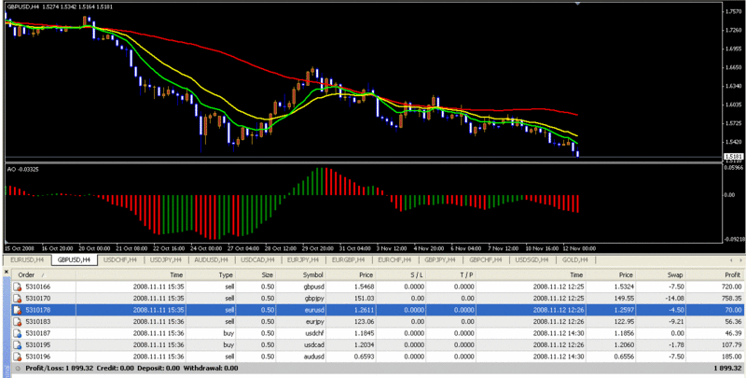Open the GBPJPY,H4 chart tab
This screenshot has width=746, height=378.
coord(440,260)
